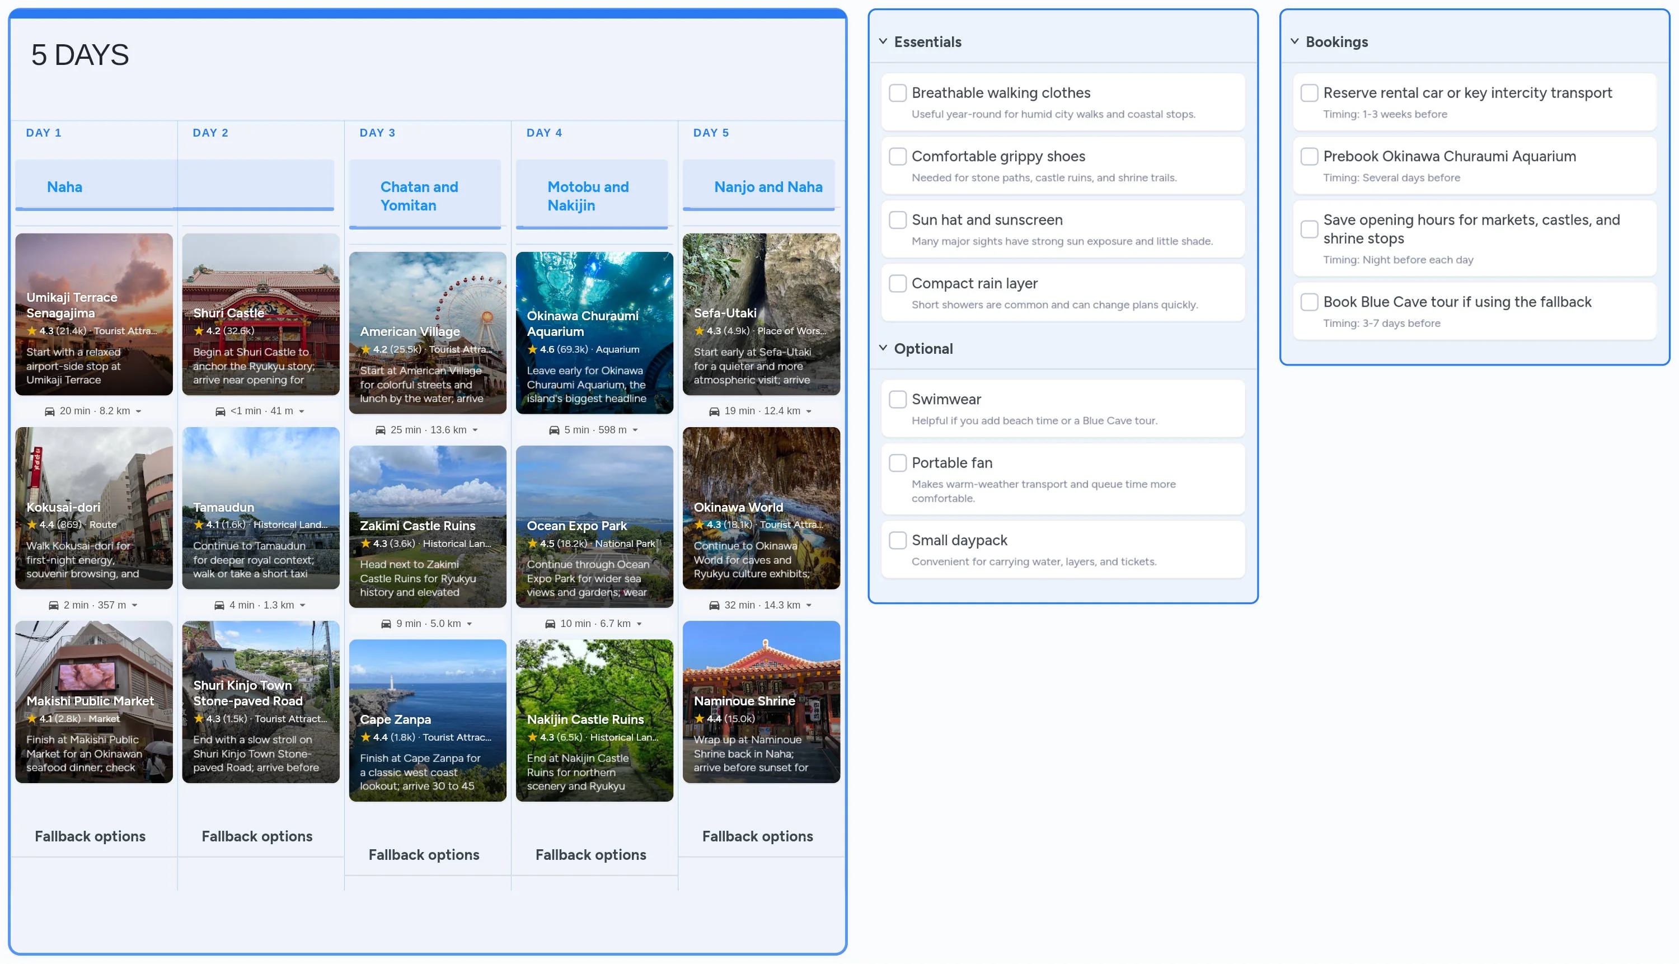Click car icon next to 32 min · 14.3 km
This screenshot has width=1679, height=964.
[x=714, y=605]
